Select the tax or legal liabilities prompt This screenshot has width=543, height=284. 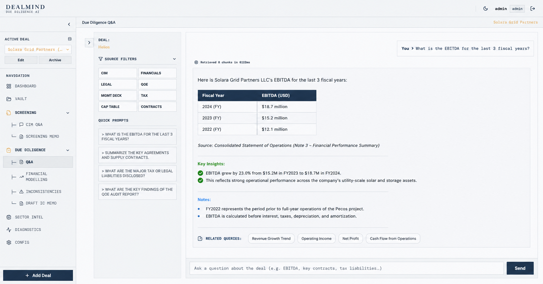pyautogui.click(x=137, y=173)
